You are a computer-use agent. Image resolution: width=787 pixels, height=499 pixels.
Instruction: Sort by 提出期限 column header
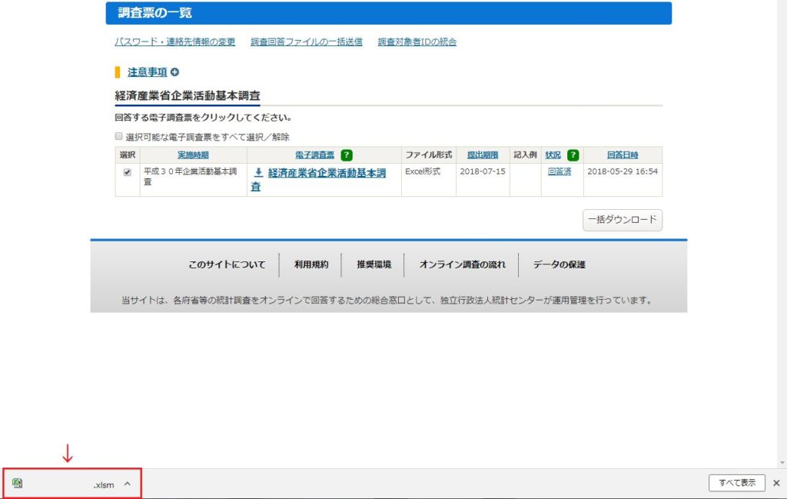tap(483, 155)
